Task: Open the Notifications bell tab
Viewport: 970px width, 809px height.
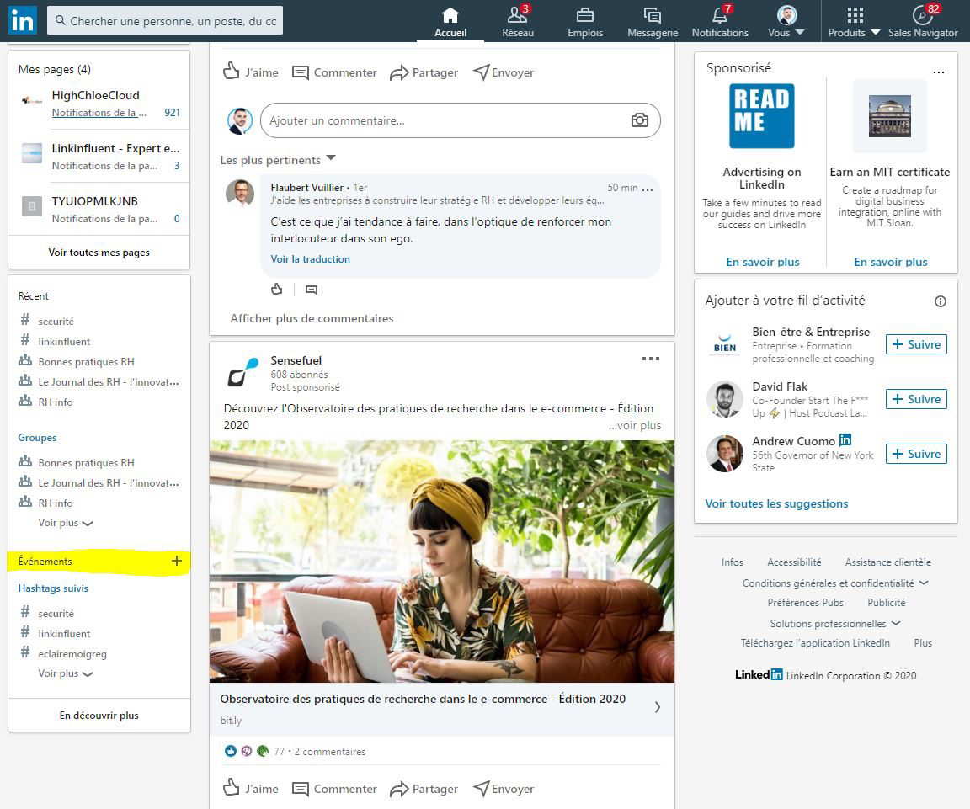Action: [719, 22]
